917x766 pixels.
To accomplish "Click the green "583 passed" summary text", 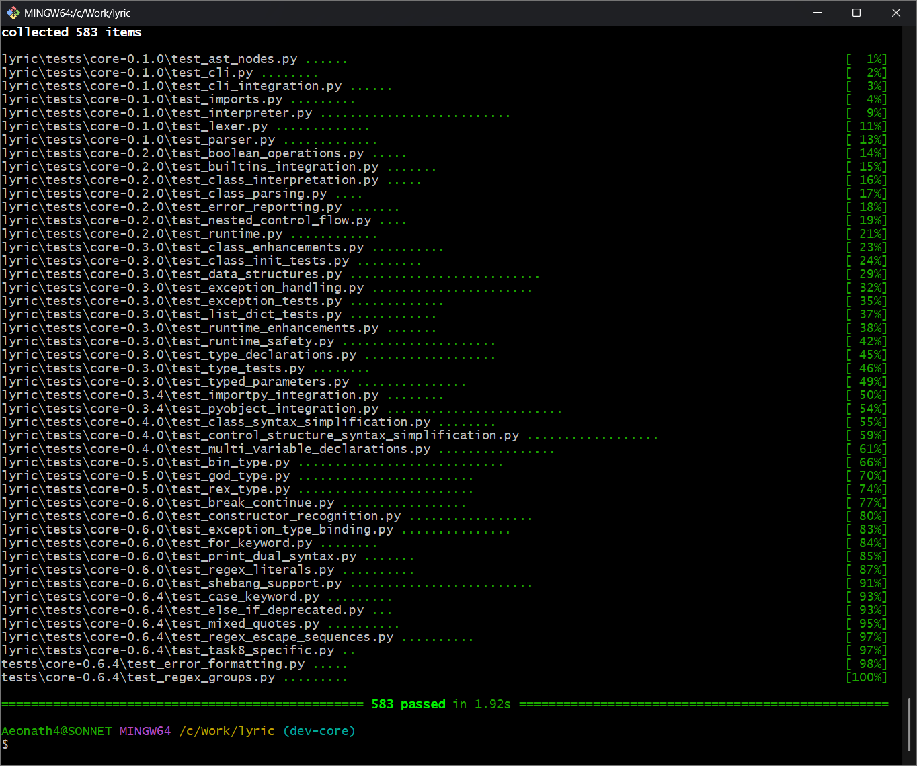I will [408, 704].
